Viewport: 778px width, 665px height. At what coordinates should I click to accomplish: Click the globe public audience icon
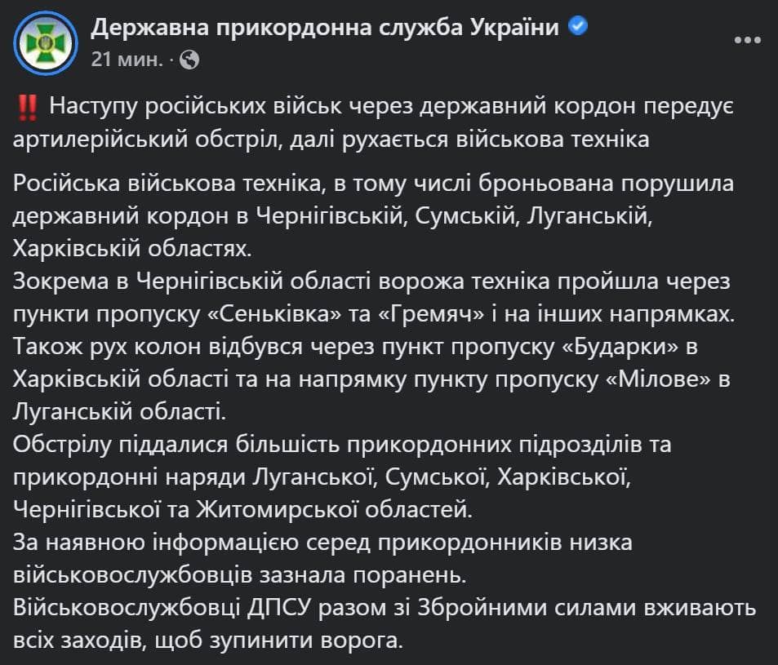pos(188,60)
